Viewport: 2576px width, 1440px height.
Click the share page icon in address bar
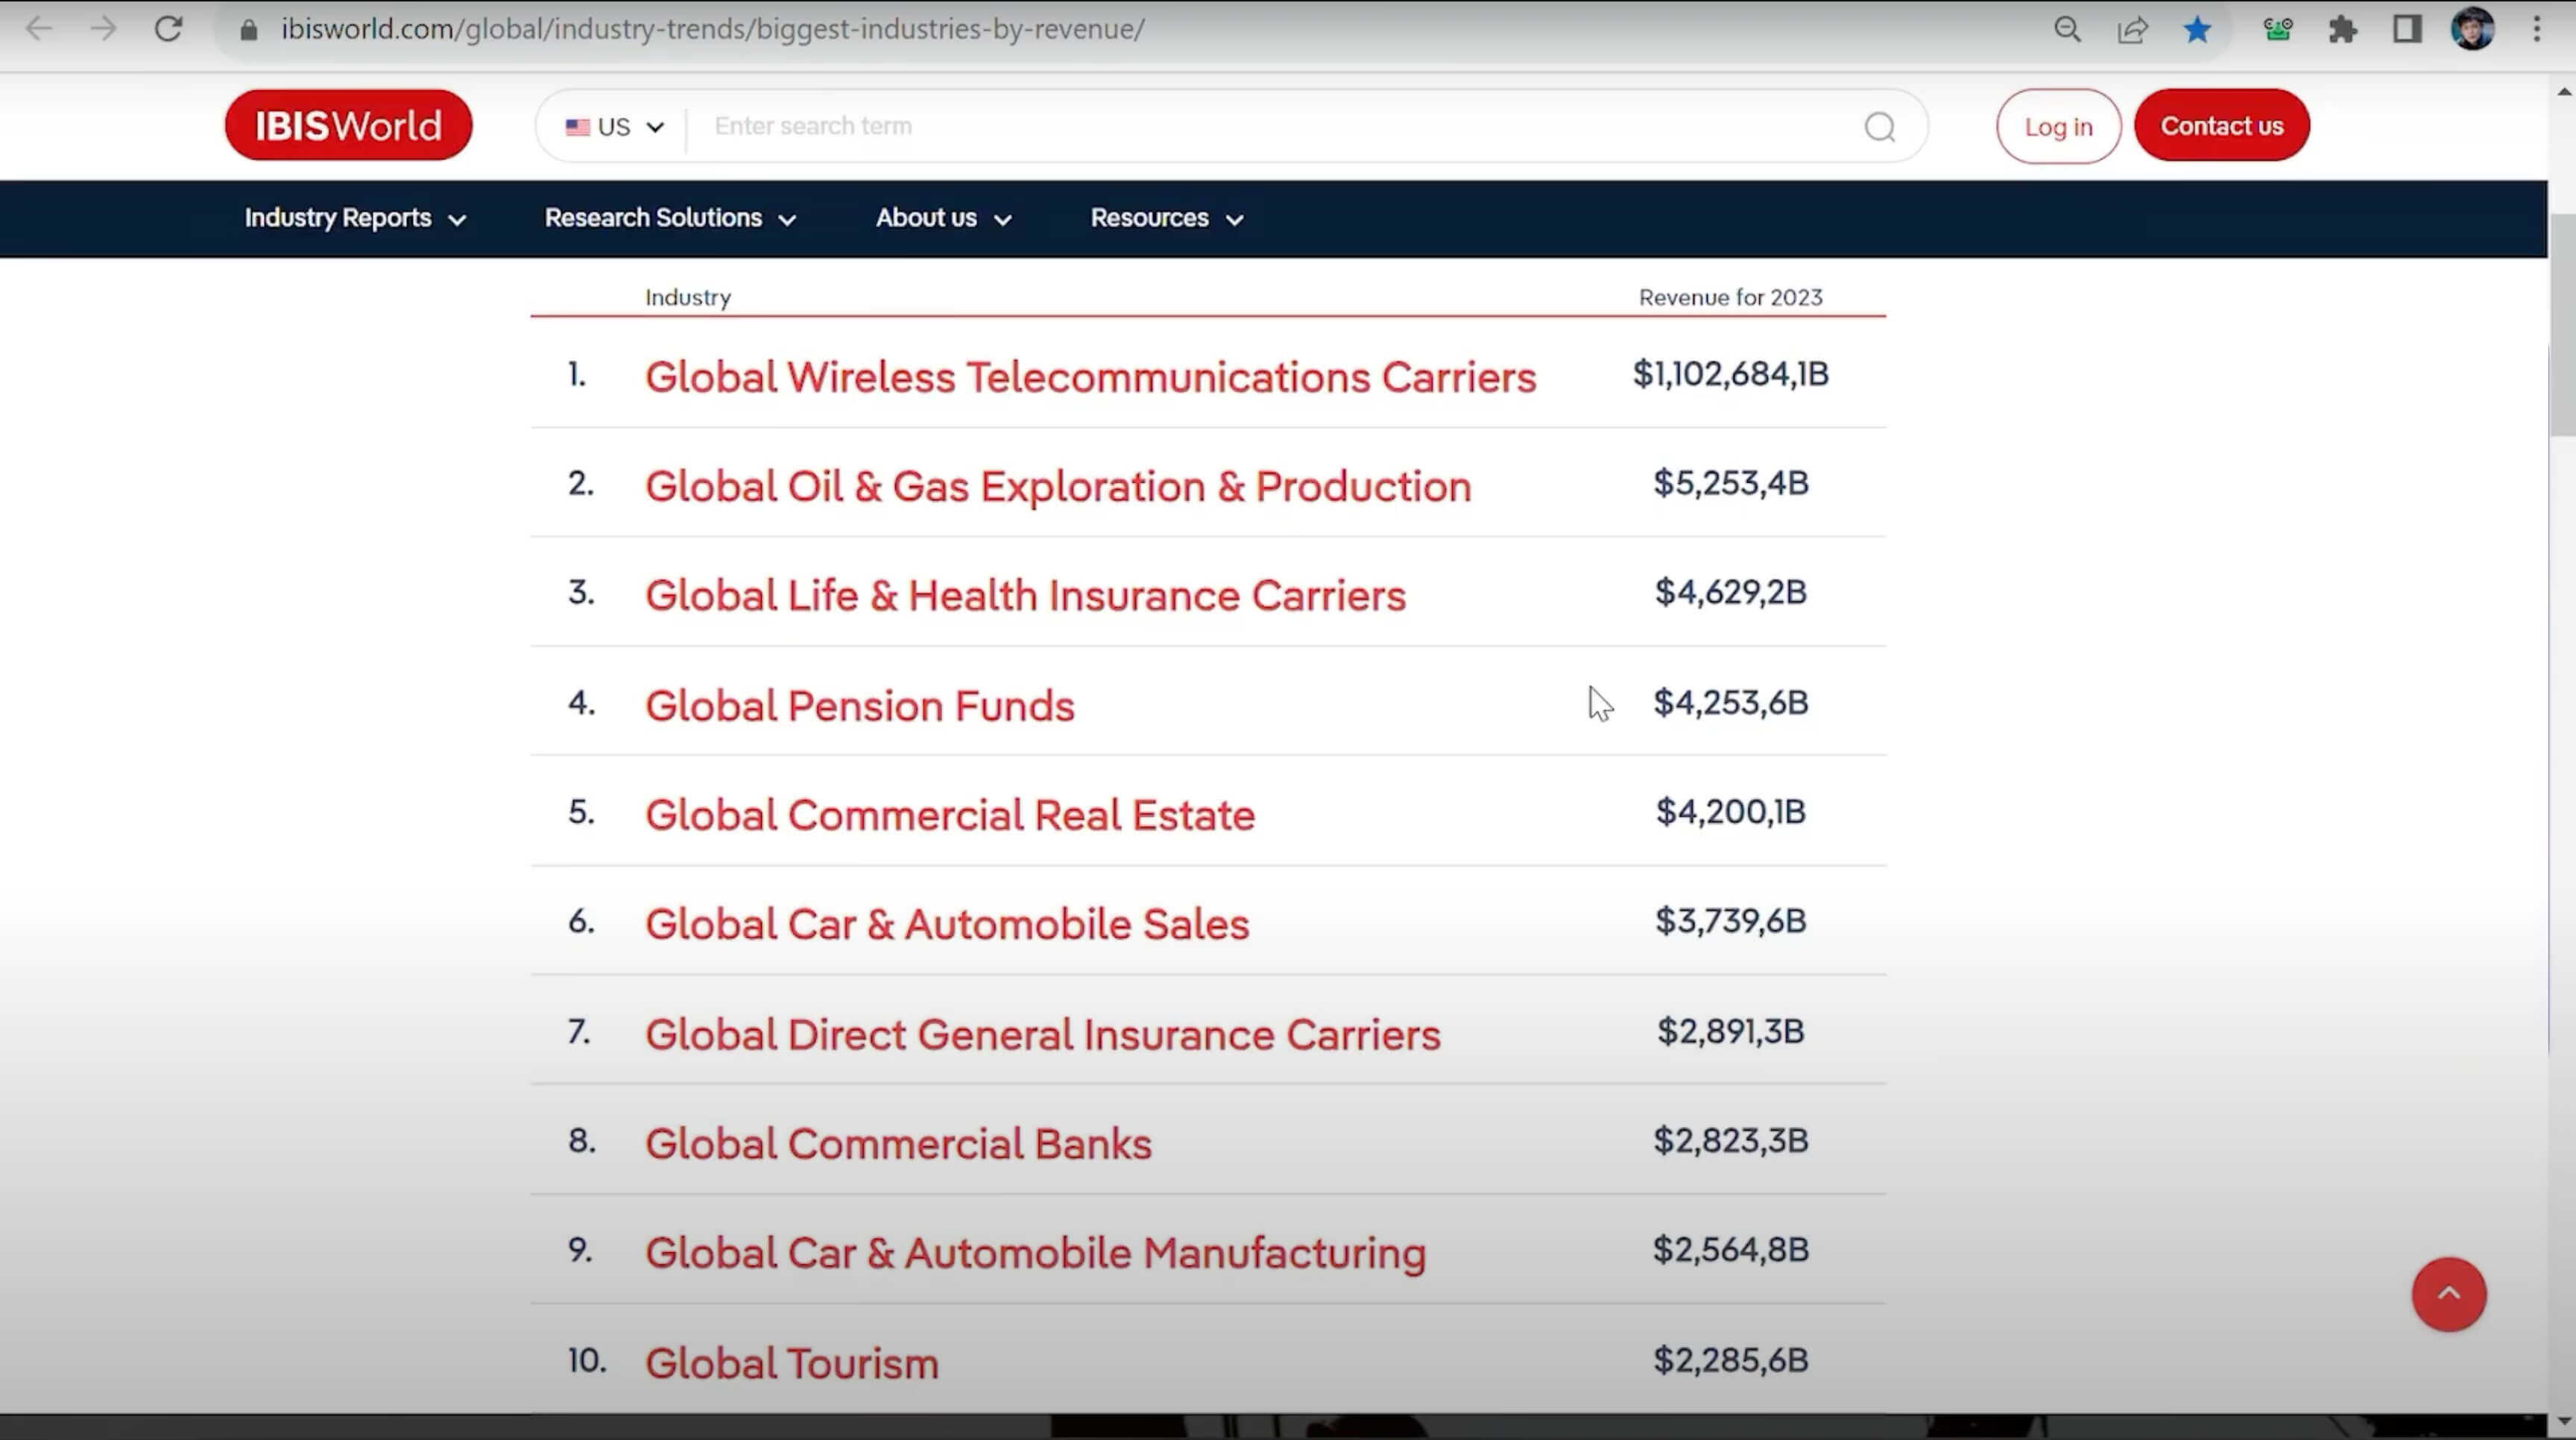point(2132,29)
